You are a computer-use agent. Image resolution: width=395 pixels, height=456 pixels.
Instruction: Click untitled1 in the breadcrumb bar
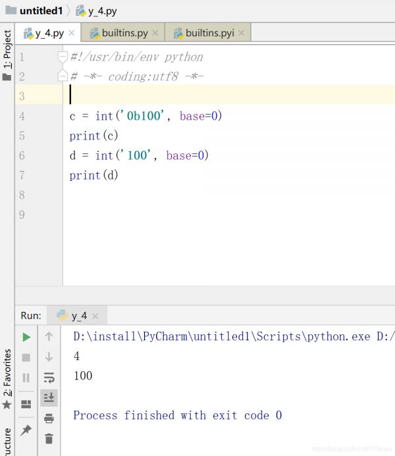[41, 11]
